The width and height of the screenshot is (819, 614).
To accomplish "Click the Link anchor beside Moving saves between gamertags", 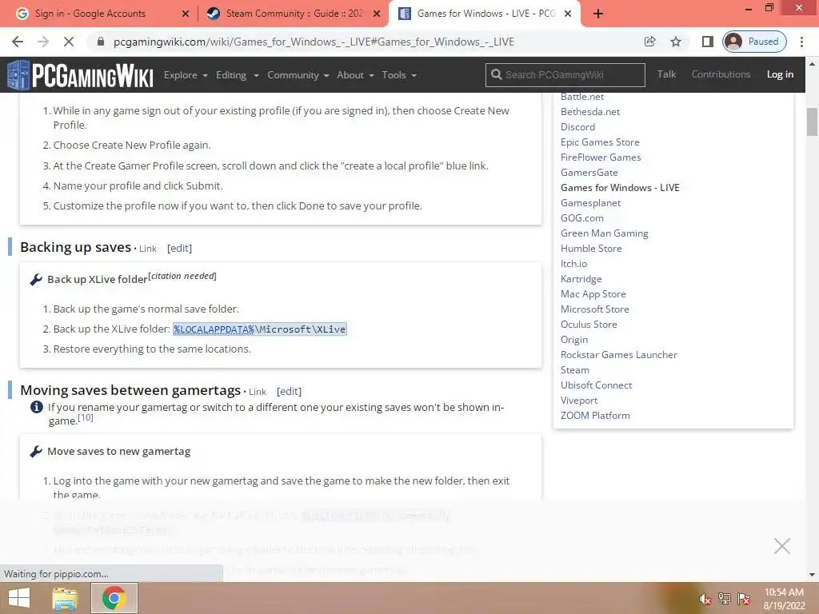I will click(x=258, y=392).
